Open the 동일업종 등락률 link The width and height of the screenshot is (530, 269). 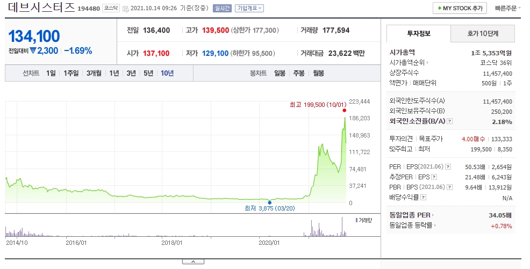[x=413, y=225]
